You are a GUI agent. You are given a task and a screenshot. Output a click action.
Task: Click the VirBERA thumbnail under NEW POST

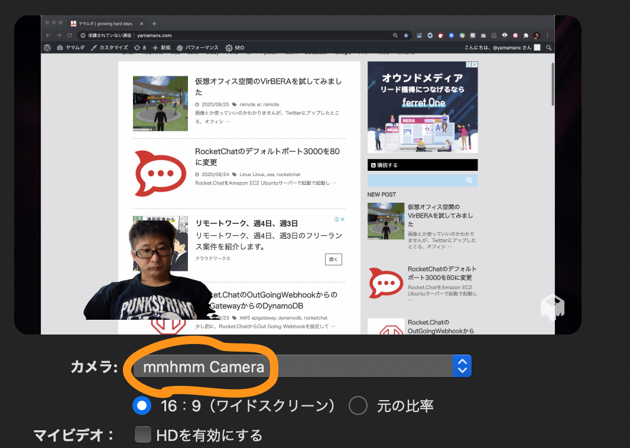(x=386, y=221)
